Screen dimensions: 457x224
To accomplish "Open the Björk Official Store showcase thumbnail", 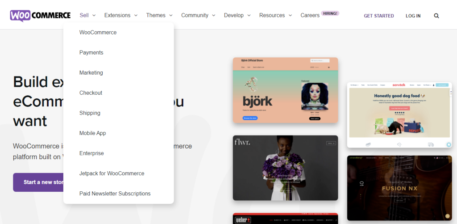I will 285,90.
